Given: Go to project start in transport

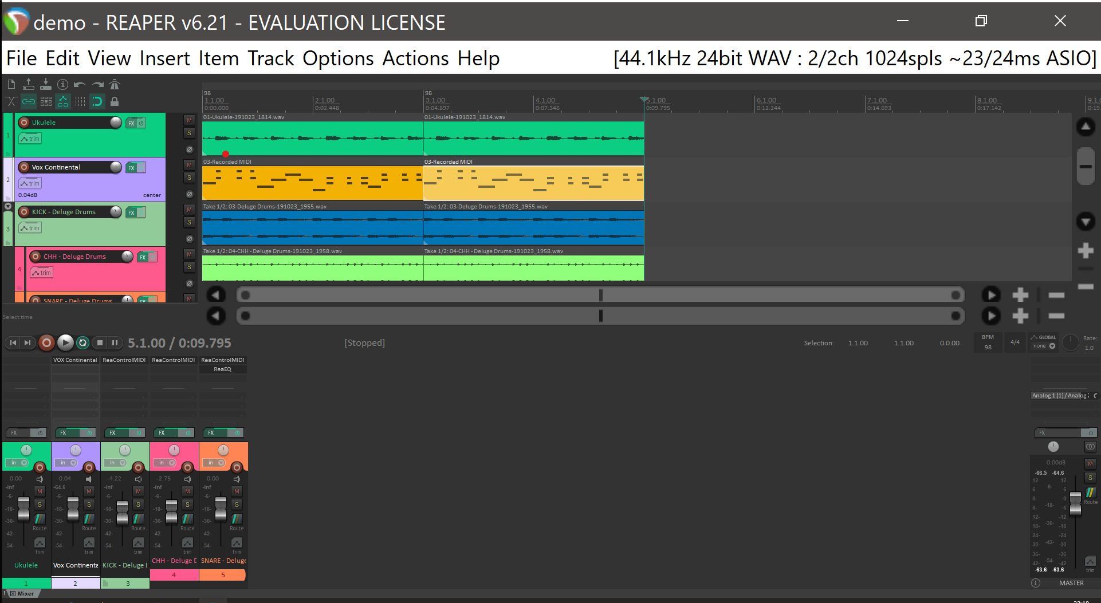Looking at the screenshot, I should point(13,343).
